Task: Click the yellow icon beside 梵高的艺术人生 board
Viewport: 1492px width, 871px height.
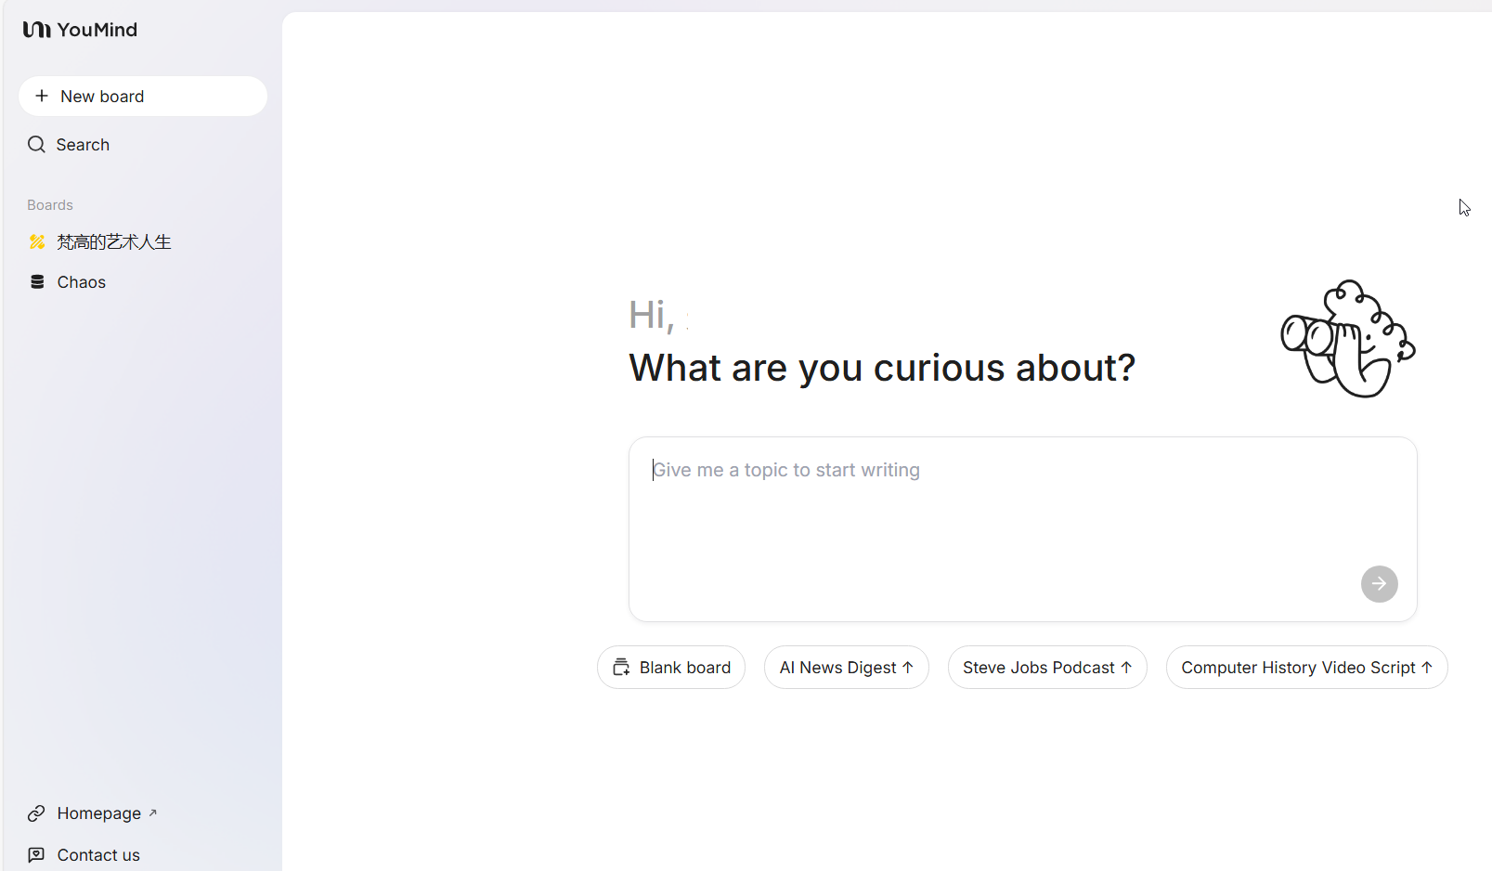Action: click(37, 241)
